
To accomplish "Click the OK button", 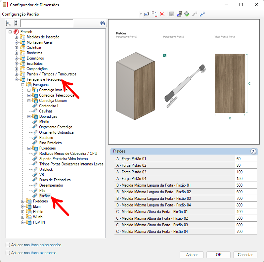I will pyautogui.click(x=218, y=255).
